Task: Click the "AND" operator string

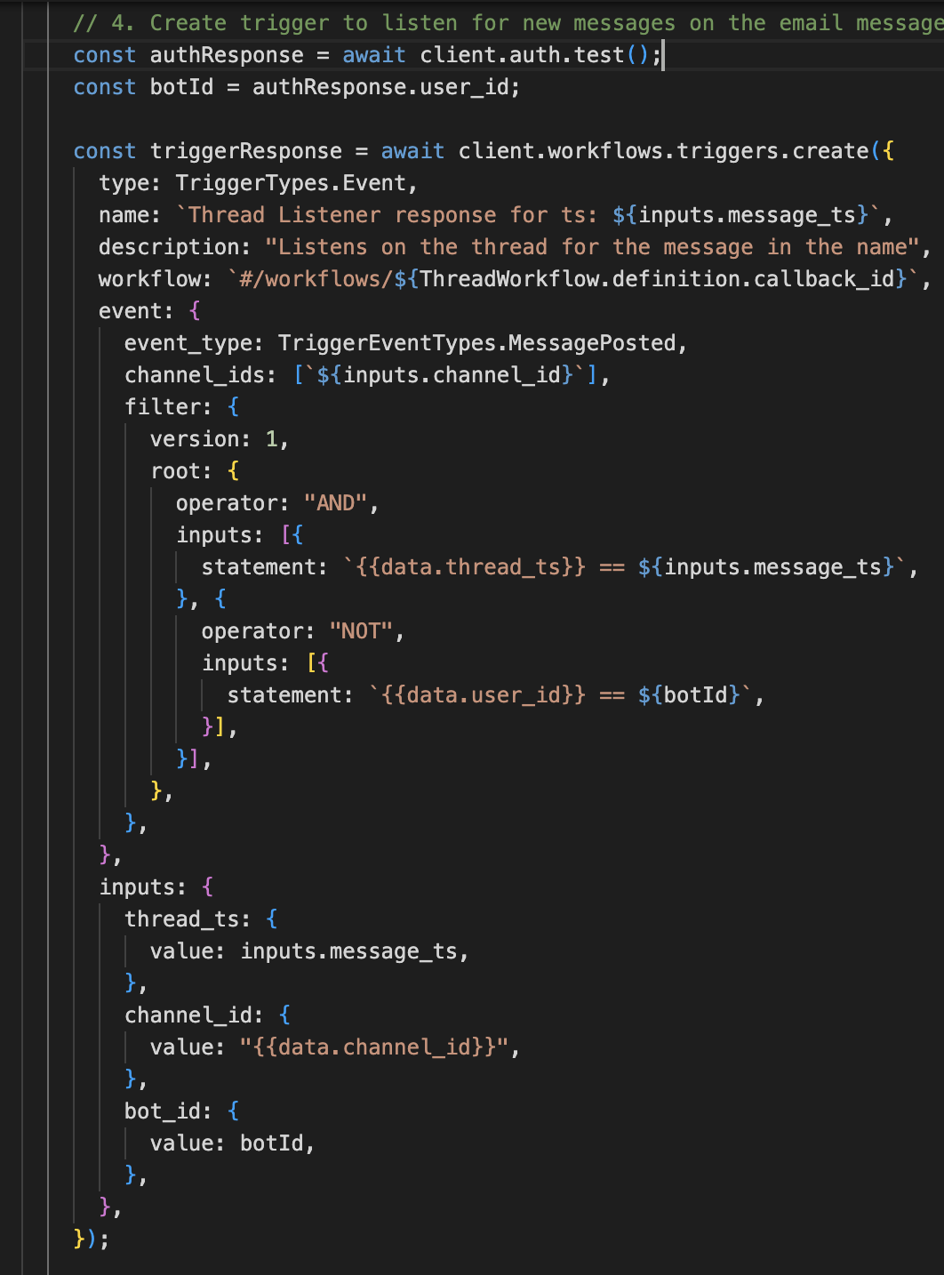Action: tap(336, 503)
